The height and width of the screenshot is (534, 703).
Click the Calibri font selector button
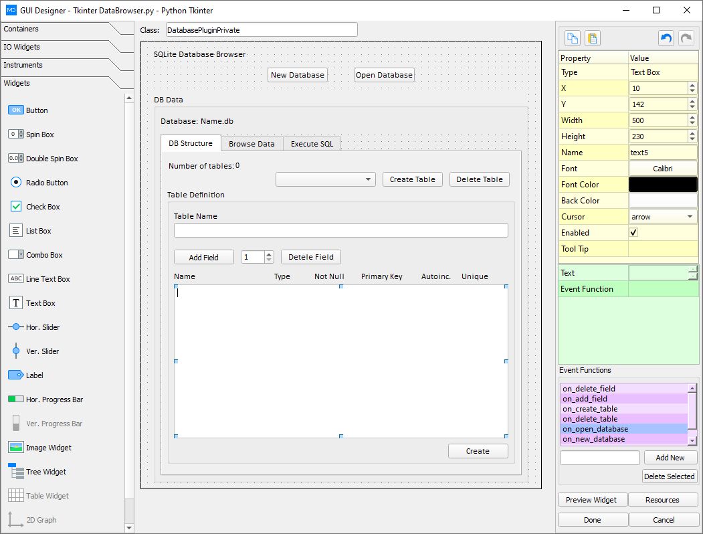663,168
